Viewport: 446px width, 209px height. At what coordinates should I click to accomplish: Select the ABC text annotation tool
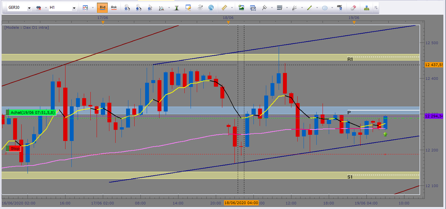[x=339, y=7]
